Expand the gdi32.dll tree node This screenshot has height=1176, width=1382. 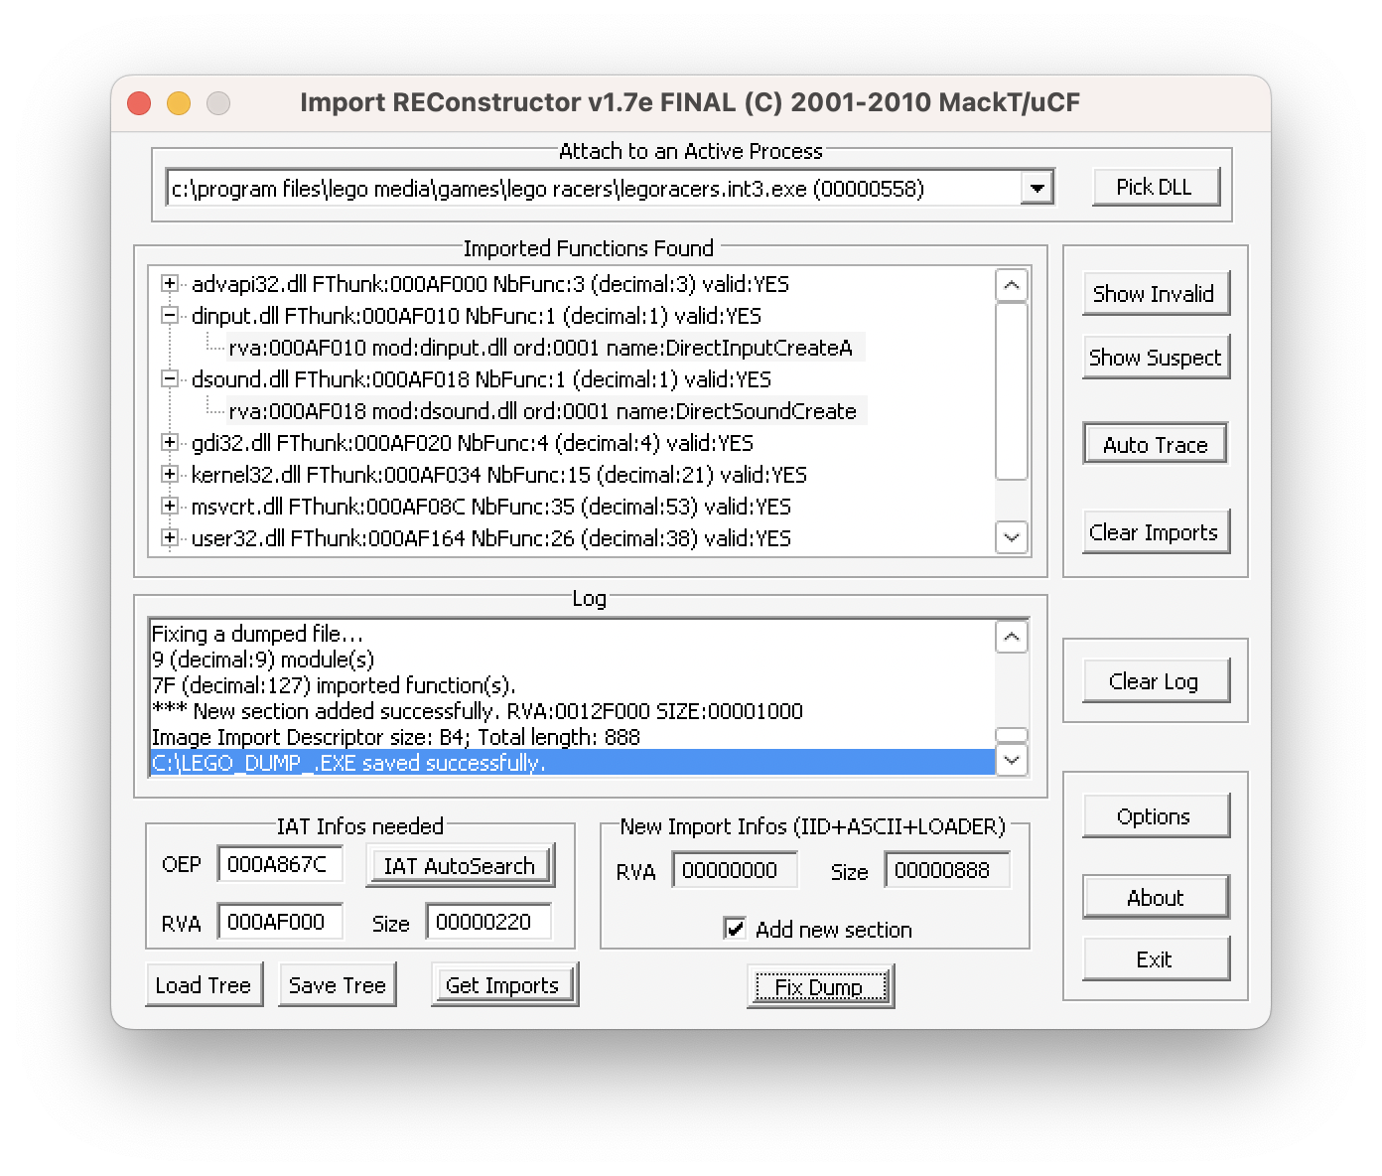(x=170, y=443)
